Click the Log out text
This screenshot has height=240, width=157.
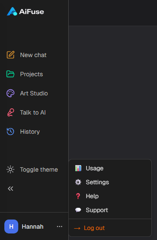94,228
